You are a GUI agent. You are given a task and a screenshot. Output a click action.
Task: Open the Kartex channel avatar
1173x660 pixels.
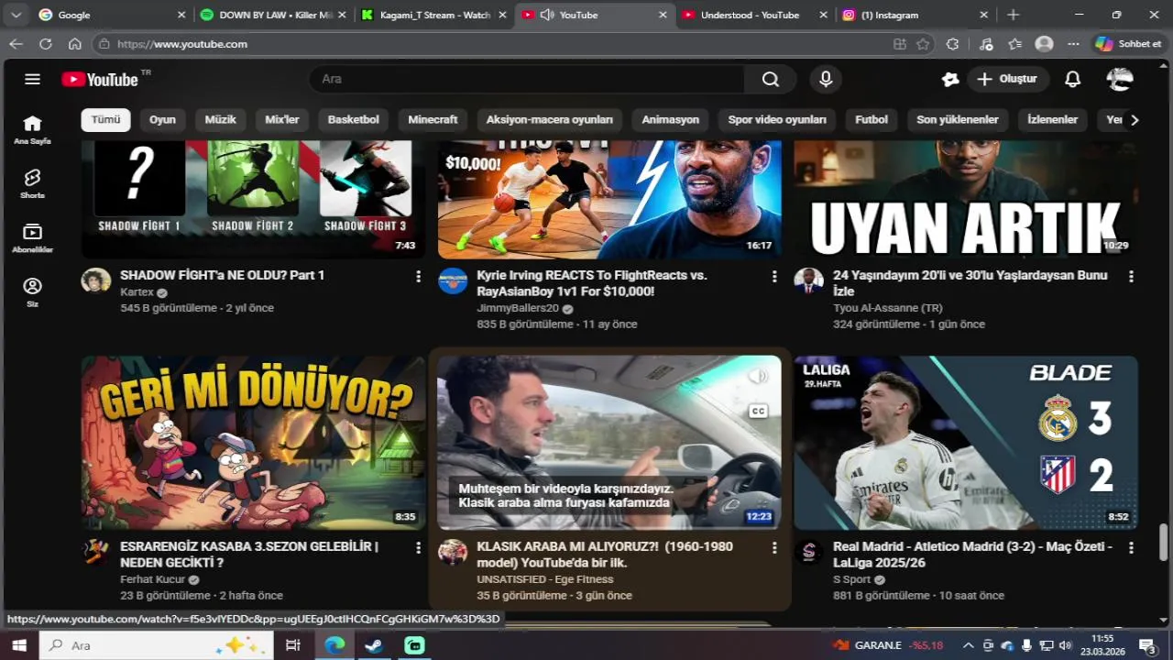click(95, 280)
